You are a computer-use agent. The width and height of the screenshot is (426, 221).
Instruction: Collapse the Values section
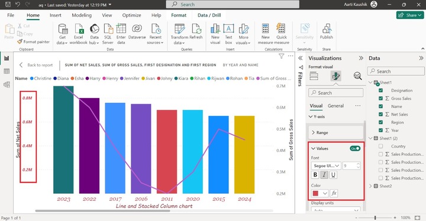tap(313, 148)
